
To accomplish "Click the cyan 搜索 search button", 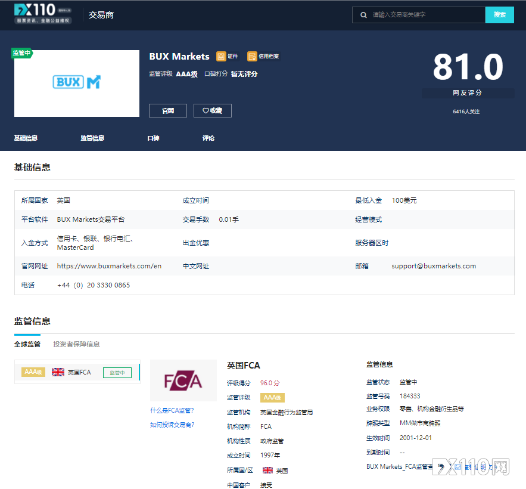I will [500, 15].
